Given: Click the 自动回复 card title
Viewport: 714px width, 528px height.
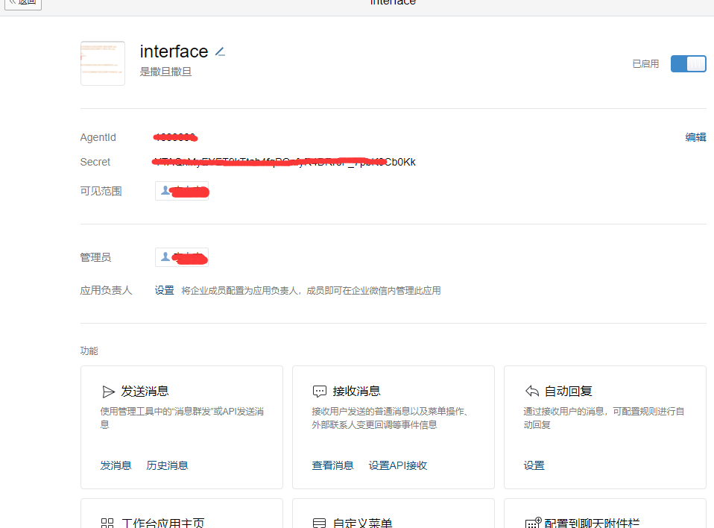Looking at the screenshot, I should (x=568, y=392).
